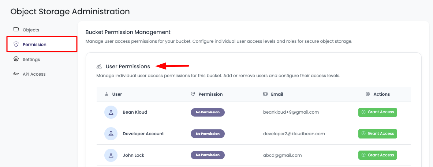Grant Access to Bean Kloud

(377, 112)
